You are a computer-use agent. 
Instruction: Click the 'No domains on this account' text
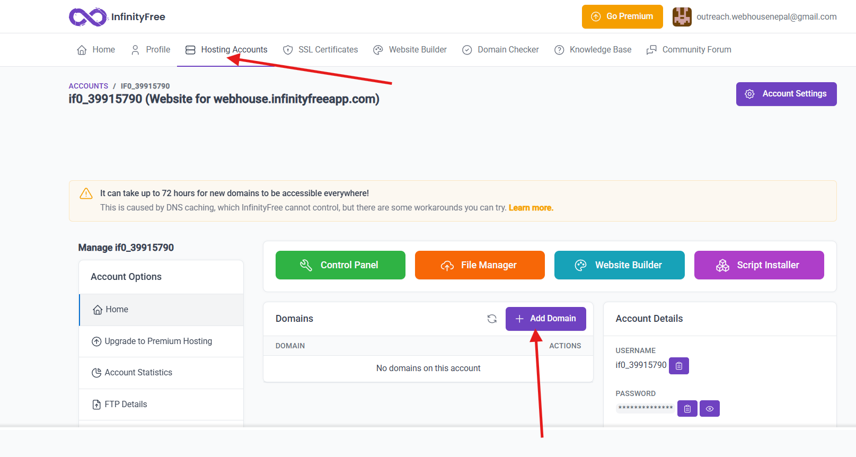[428, 368]
